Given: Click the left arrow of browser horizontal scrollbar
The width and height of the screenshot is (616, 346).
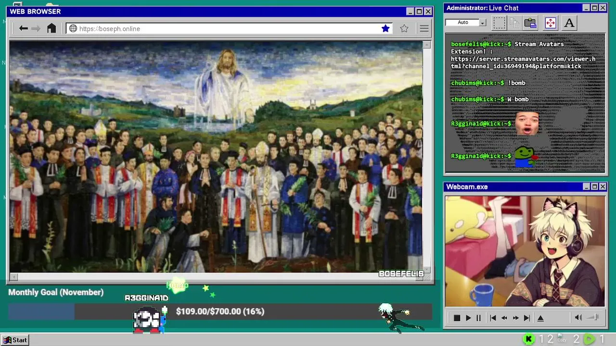Looking at the screenshot, I should 13,277.
